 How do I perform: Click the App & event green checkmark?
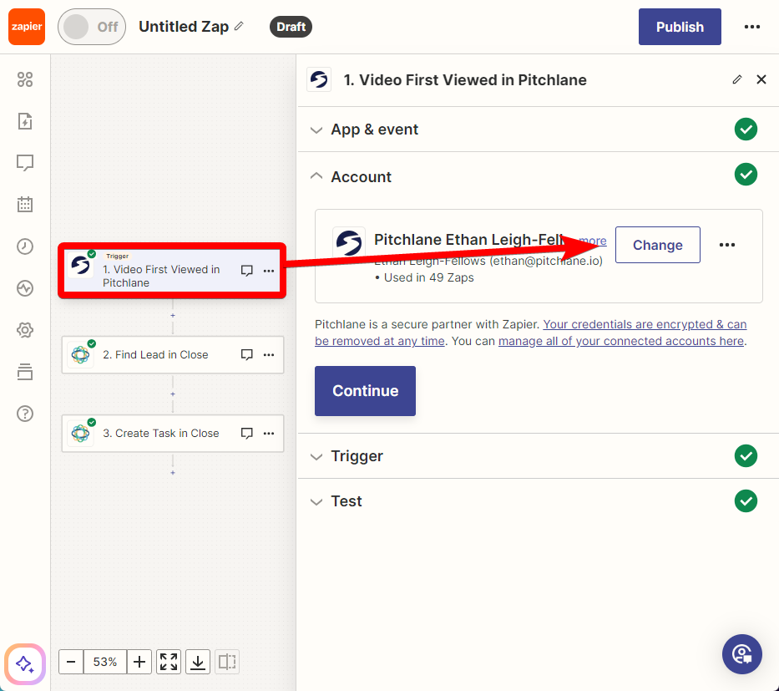pos(746,130)
